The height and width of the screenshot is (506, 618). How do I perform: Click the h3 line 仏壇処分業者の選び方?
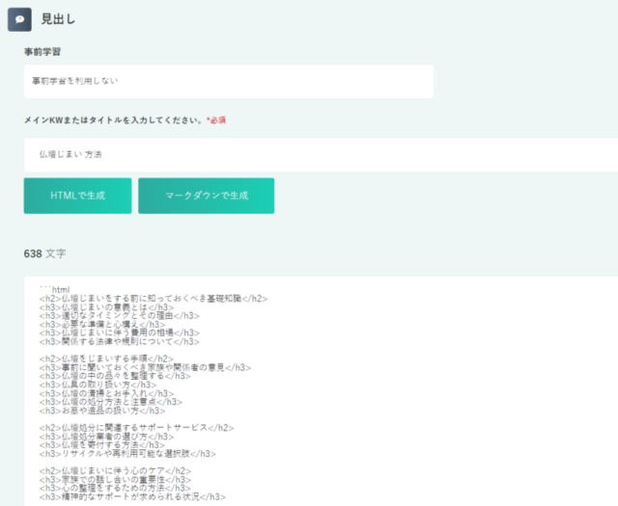[106, 437]
